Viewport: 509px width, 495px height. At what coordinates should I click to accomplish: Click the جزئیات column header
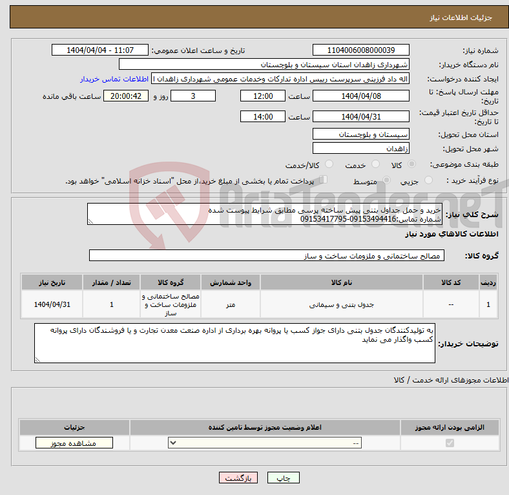[74, 427]
